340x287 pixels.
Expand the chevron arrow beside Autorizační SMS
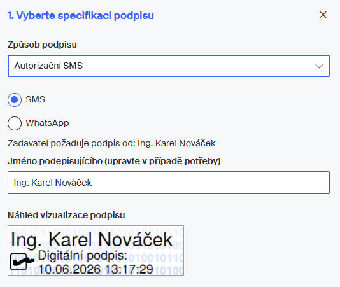[x=319, y=66]
